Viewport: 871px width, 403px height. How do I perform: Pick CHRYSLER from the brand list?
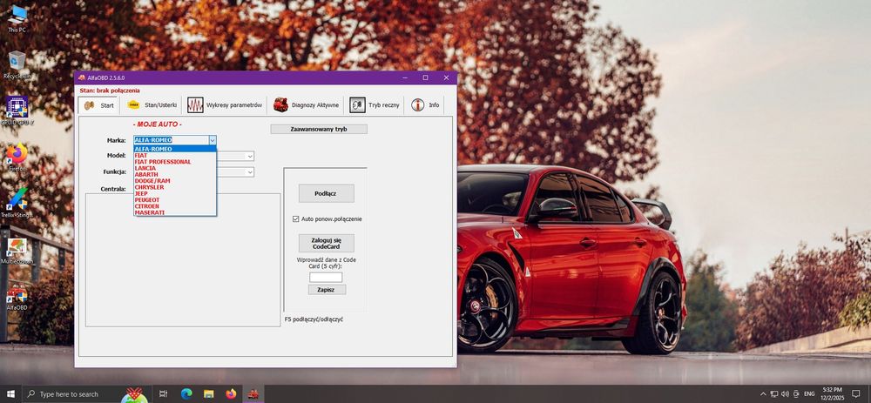point(175,187)
